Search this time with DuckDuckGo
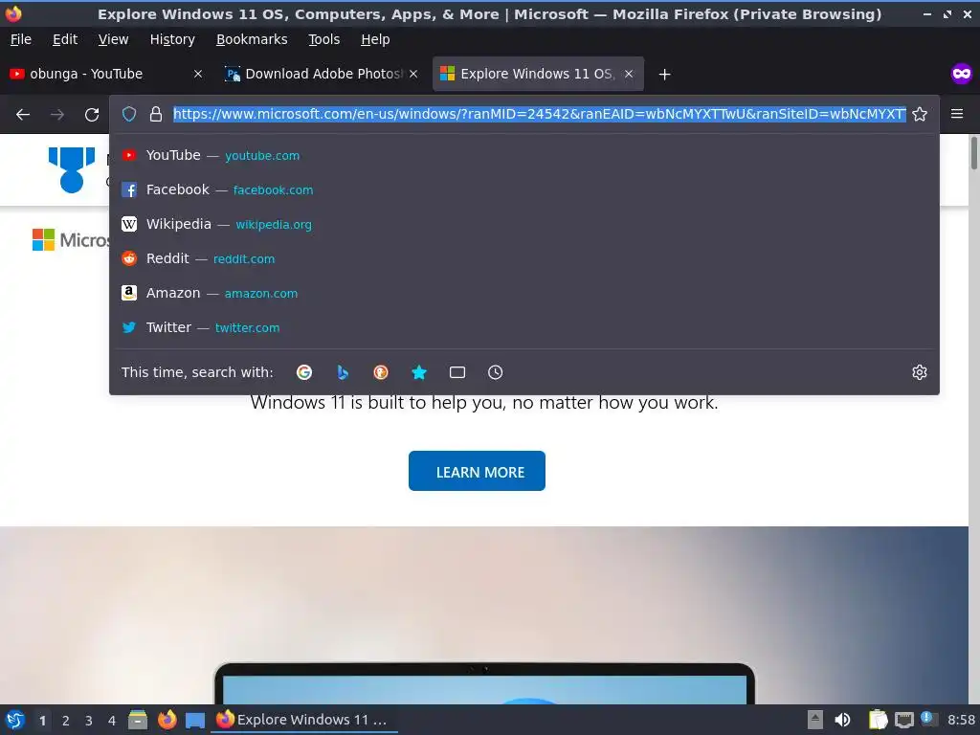This screenshot has width=980, height=735. point(381,372)
